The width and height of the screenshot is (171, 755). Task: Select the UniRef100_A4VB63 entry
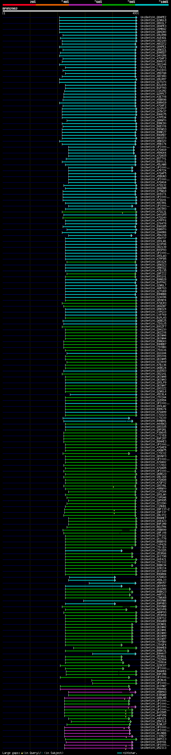point(153,424)
